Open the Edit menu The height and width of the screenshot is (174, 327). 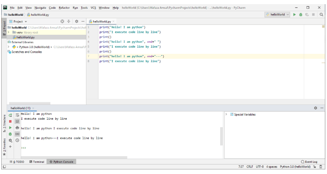pyautogui.click(x=20, y=8)
